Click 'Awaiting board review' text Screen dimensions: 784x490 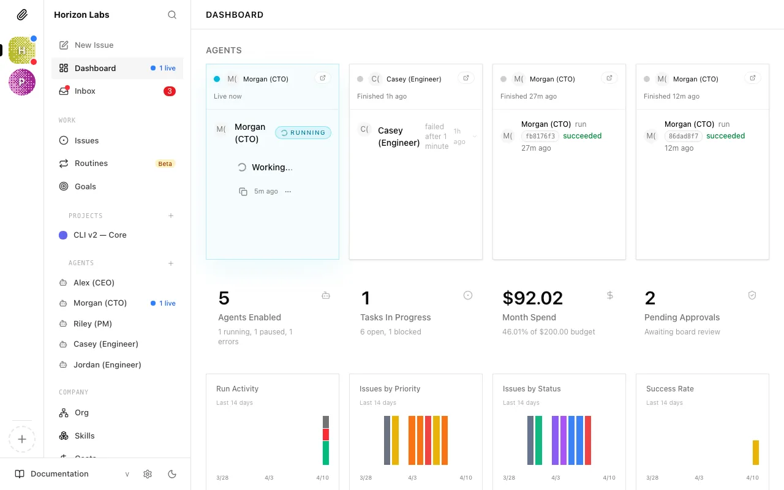tap(682, 332)
